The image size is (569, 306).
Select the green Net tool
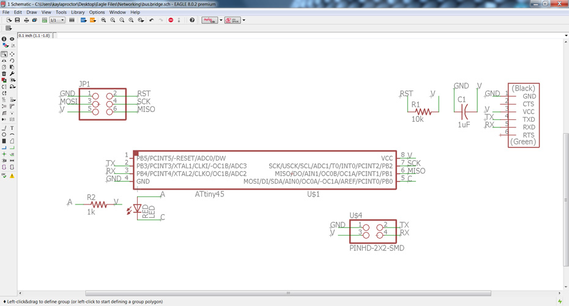coord(12,147)
